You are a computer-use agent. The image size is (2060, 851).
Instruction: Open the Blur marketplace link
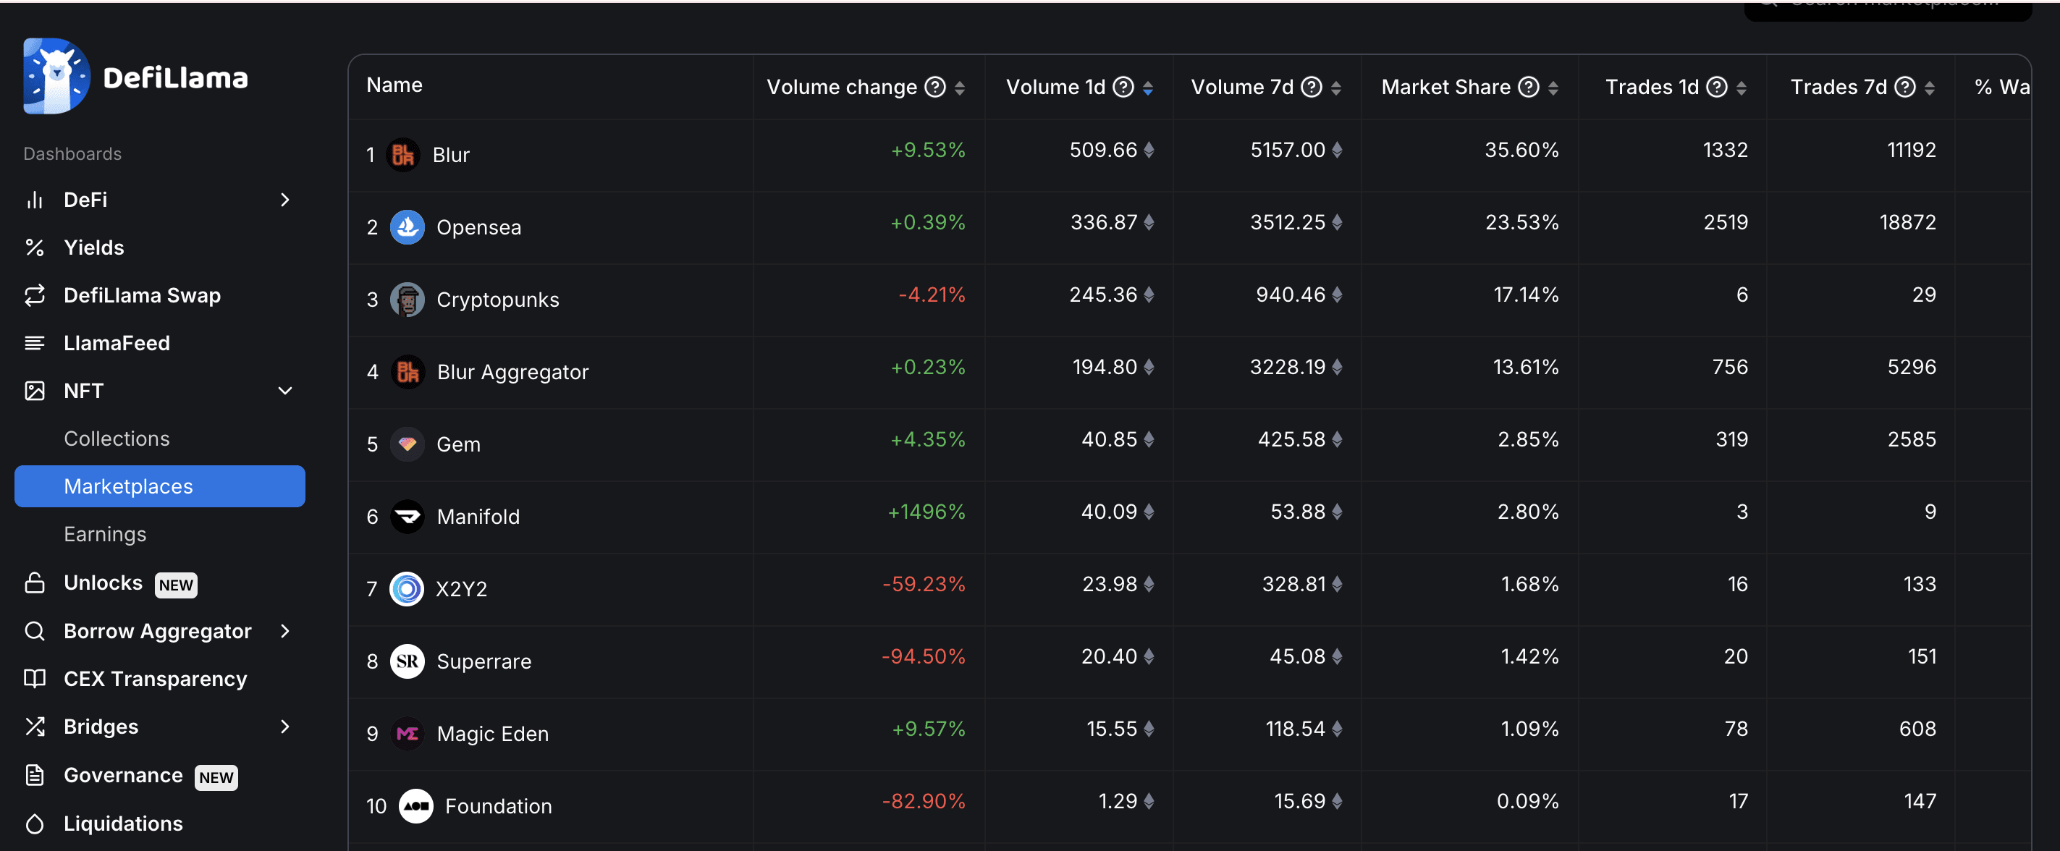pos(451,154)
